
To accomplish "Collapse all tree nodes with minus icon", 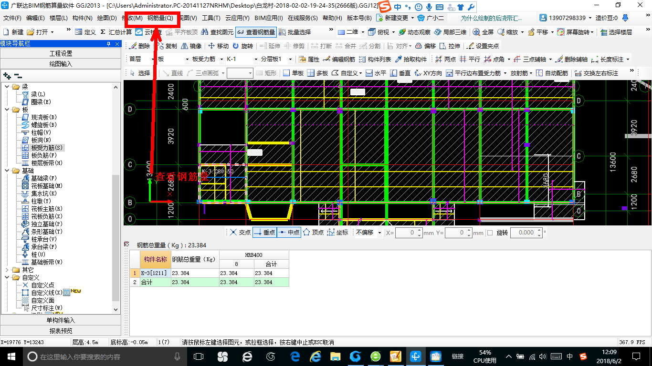I will [18, 75].
